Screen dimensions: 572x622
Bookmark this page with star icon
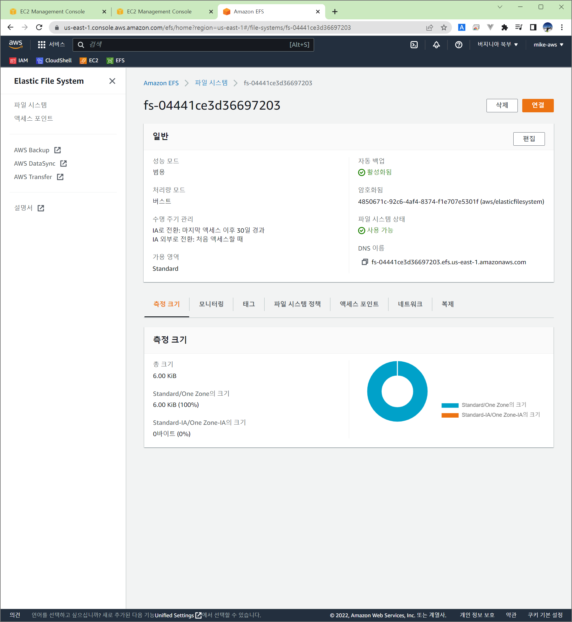[x=444, y=27]
